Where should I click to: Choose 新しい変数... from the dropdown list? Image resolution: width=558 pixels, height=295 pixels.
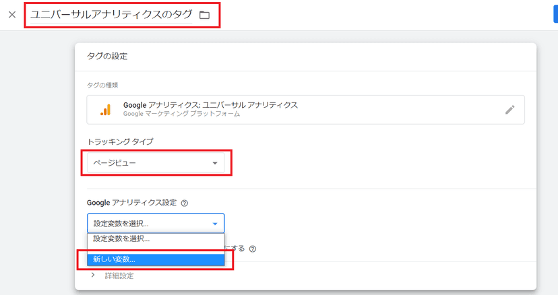pos(156,259)
